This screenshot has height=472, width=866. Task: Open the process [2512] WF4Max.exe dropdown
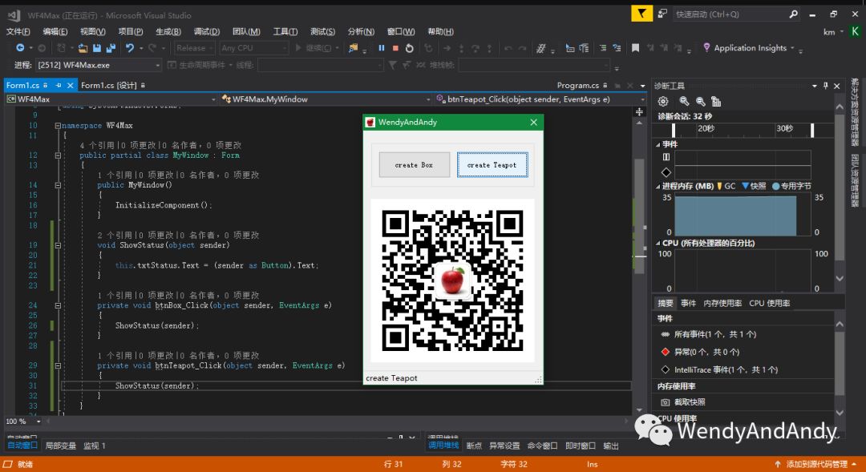click(99, 65)
